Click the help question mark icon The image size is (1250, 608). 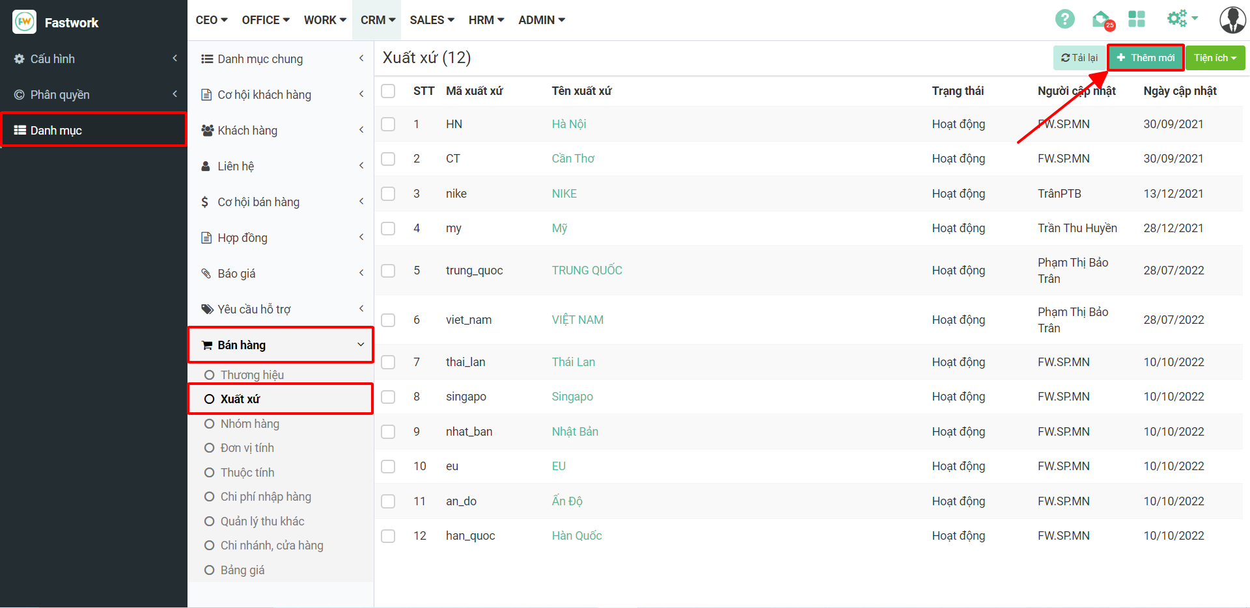[x=1064, y=20]
